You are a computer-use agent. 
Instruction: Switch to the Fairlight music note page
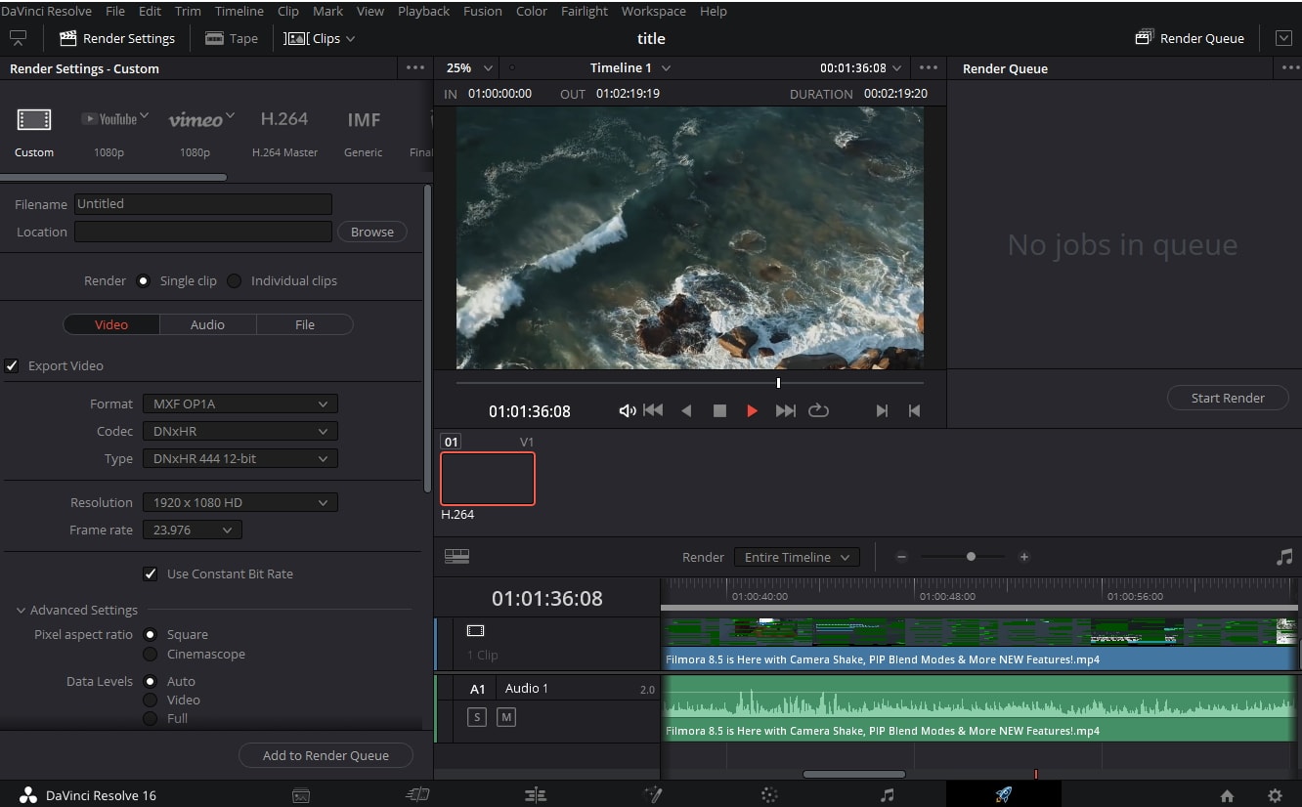(x=887, y=794)
